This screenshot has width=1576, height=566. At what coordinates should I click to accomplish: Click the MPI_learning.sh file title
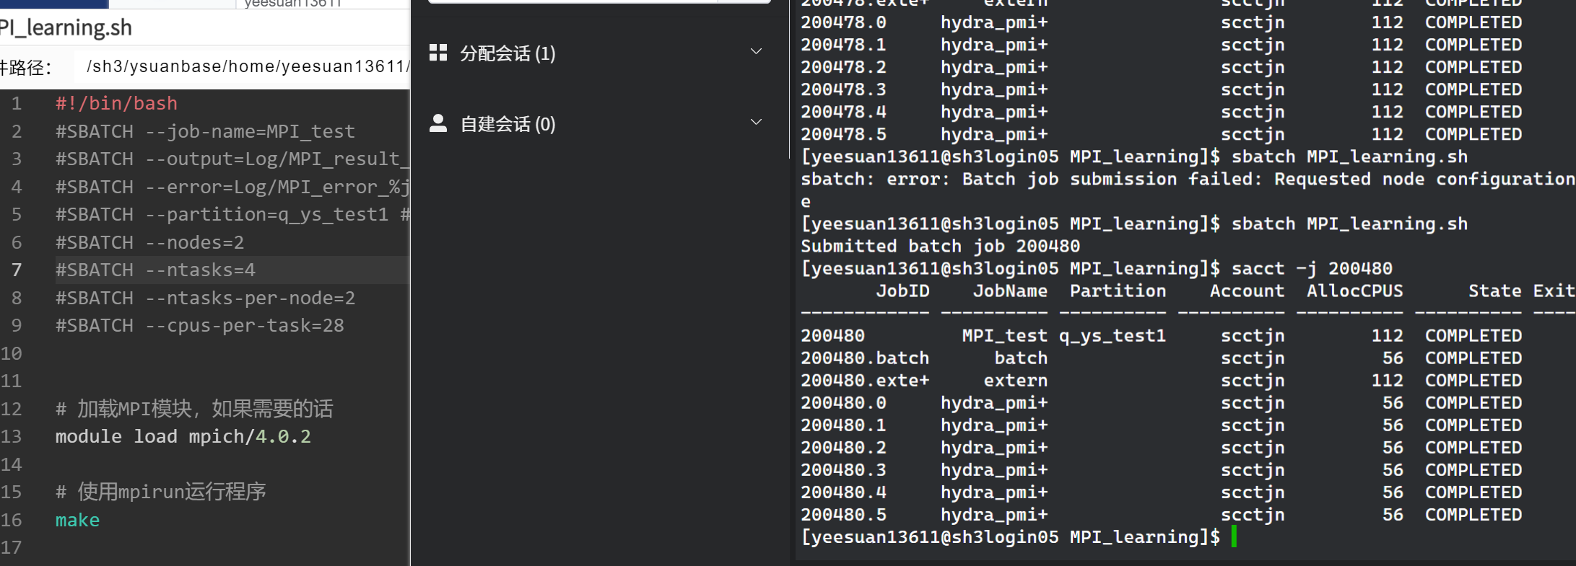click(66, 28)
